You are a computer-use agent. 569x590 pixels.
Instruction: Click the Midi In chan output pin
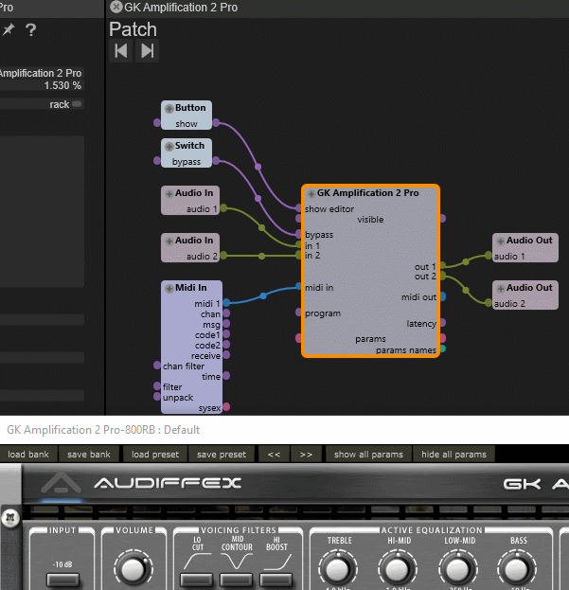[x=226, y=313]
